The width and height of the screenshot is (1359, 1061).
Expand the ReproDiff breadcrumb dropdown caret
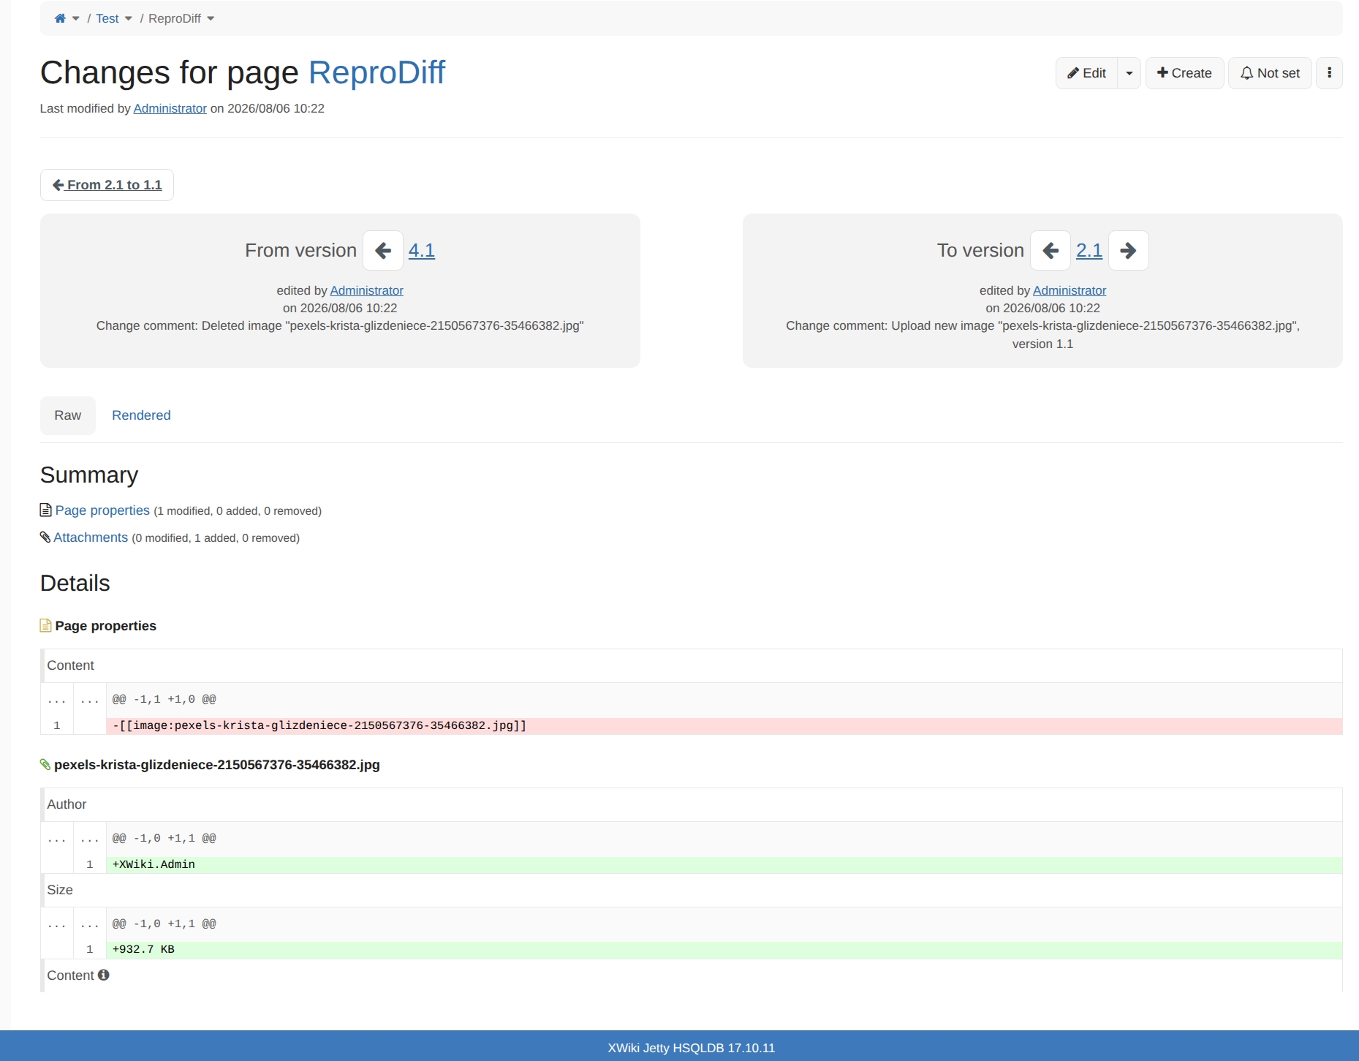(x=211, y=19)
